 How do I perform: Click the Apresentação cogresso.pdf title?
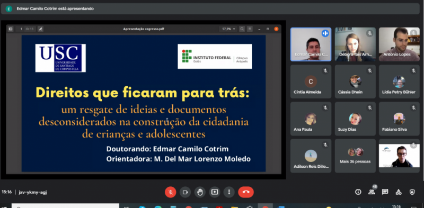[x=144, y=29]
